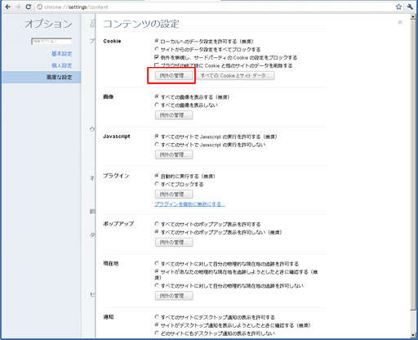
Task: Click the vertical scrollbar down arrow
Action: 413,335
